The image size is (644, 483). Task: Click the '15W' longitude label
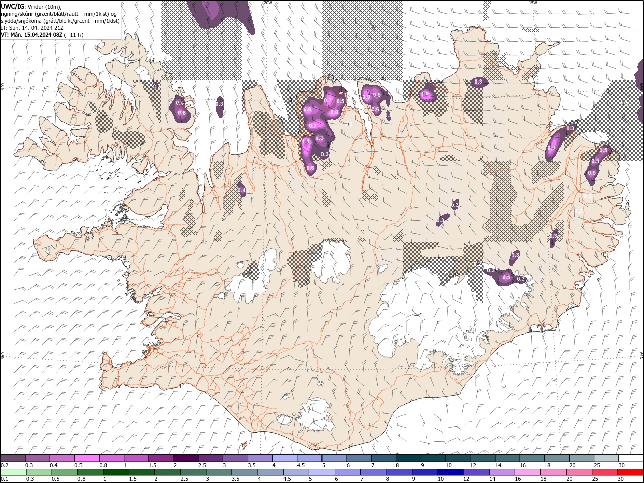coord(533,3)
